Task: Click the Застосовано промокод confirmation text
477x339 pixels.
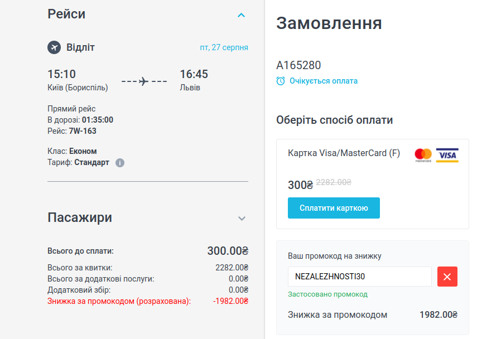Action: click(x=327, y=294)
